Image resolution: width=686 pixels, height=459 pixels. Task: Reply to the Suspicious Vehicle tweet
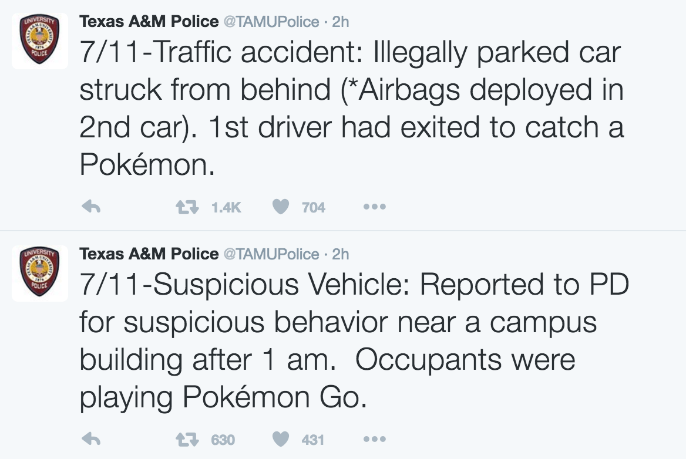(x=91, y=439)
